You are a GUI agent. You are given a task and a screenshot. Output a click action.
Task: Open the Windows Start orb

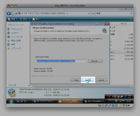click(11, 101)
